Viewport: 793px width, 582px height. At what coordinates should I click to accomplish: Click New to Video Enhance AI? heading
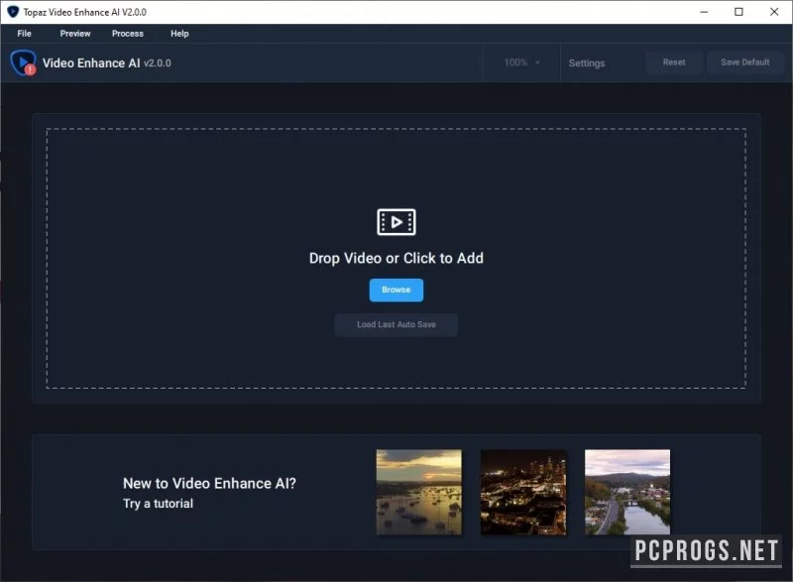(209, 484)
